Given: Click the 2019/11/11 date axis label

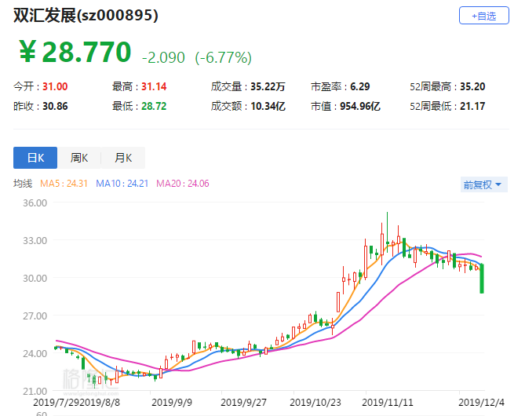Looking at the screenshot, I should point(388,403).
